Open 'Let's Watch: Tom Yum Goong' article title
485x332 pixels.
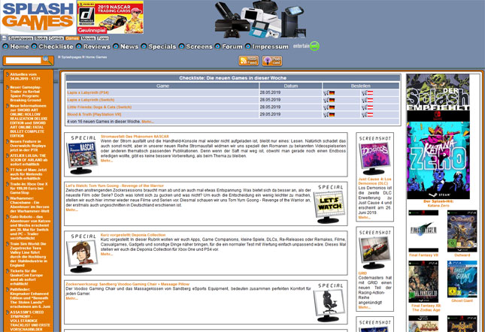tap(114, 186)
